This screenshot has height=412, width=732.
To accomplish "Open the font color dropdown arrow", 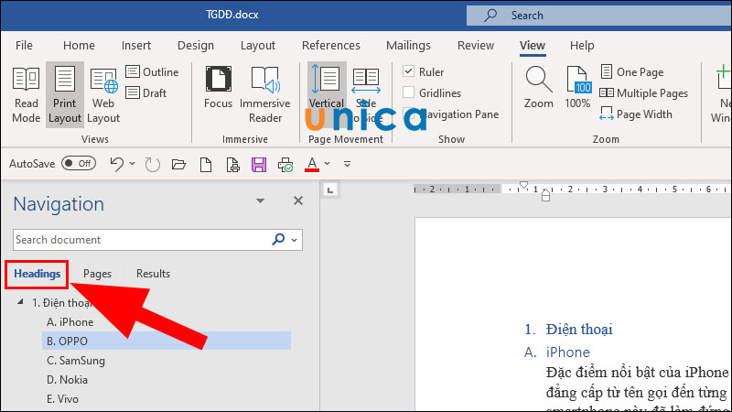I will [328, 164].
